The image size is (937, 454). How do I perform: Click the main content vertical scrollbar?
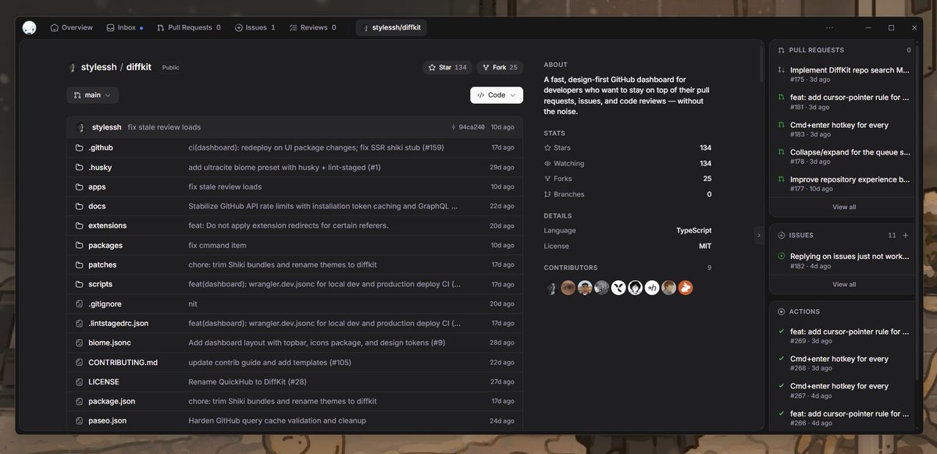point(761,64)
